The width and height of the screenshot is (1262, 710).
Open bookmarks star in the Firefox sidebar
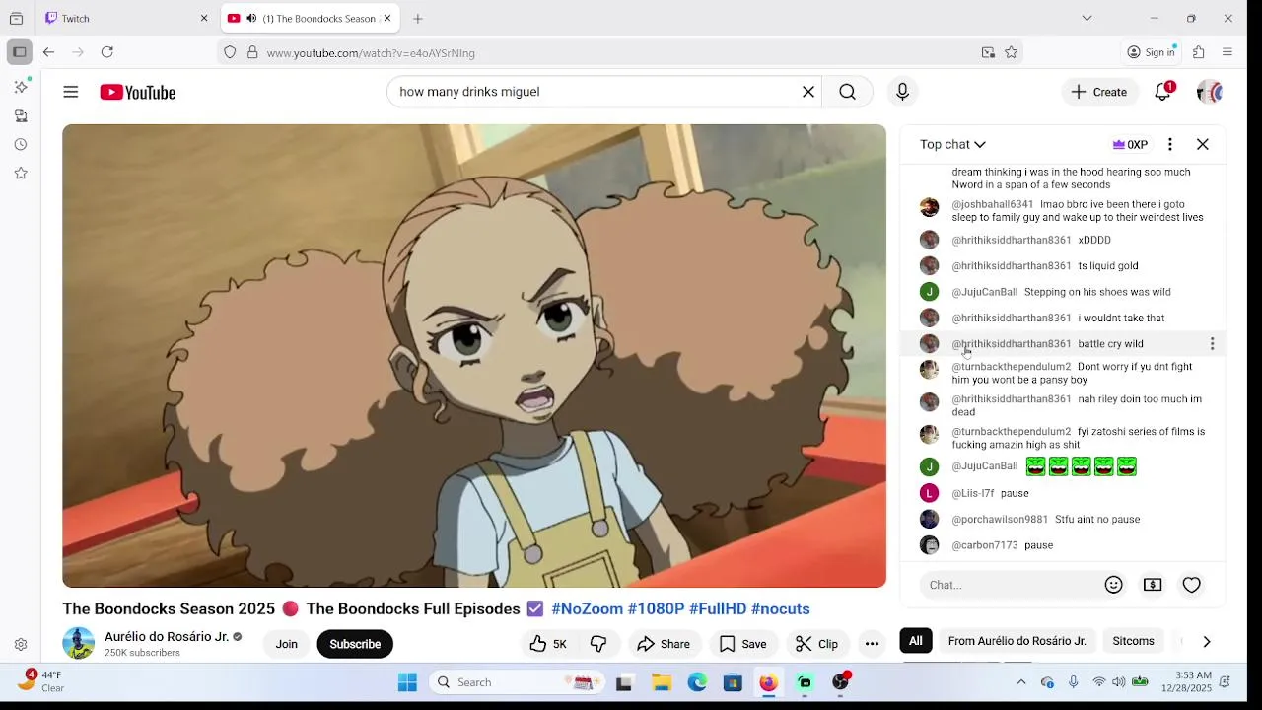[x=21, y=173]
